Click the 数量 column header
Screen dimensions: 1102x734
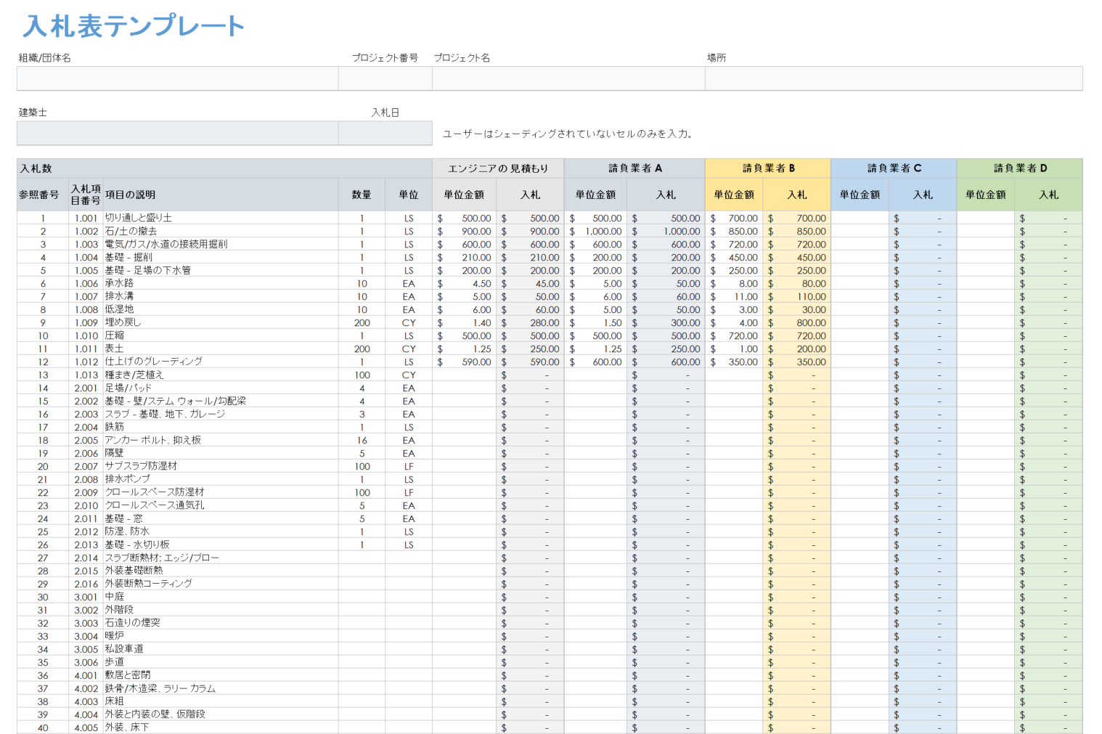[362, 195]
